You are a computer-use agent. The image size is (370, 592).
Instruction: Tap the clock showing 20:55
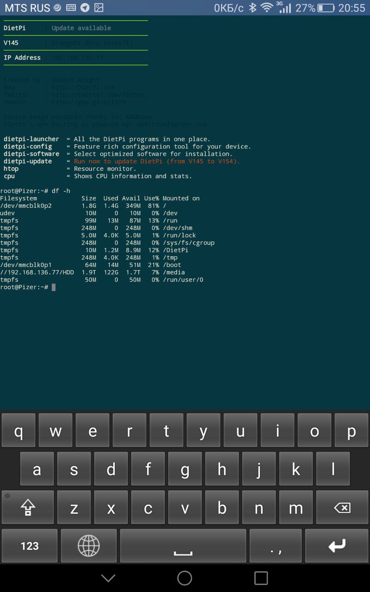pos(351,8)
